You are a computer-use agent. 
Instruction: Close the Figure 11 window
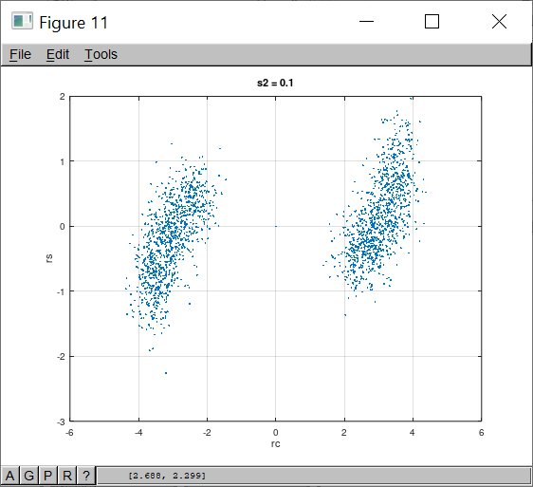(x=499, y=22)
